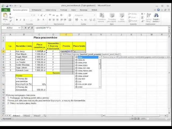
Task: Expand Style komórki gallery
Action: coord(122,17)
